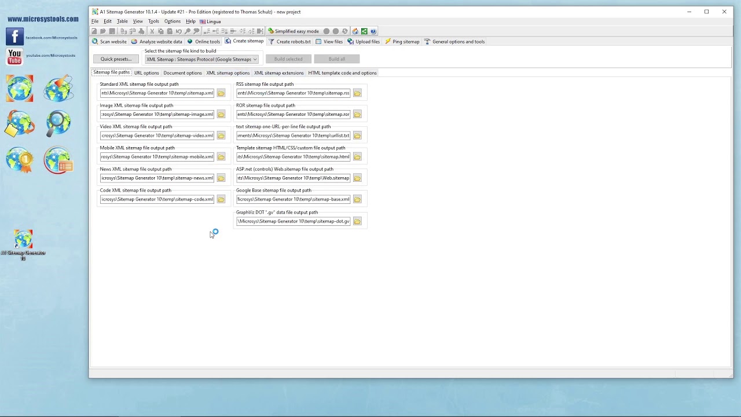Open the Lingua language menu
The width and height of the screenshot is (741, 417).
[210, 21]
